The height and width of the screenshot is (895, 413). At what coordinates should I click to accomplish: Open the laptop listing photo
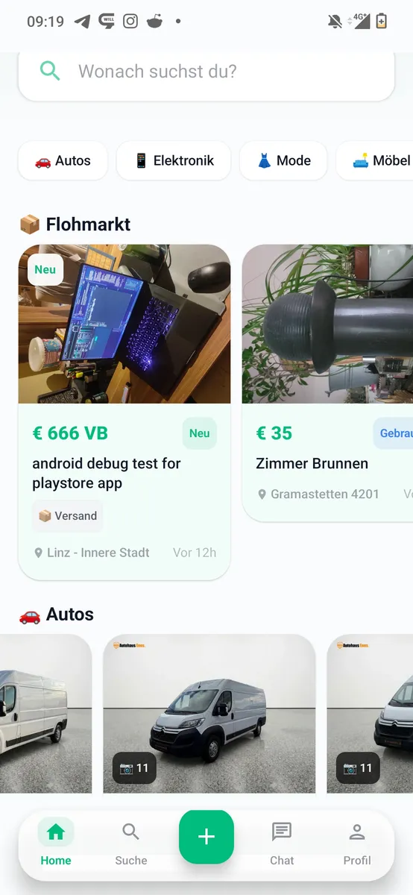pyautogui.click(x=124, y=324)
